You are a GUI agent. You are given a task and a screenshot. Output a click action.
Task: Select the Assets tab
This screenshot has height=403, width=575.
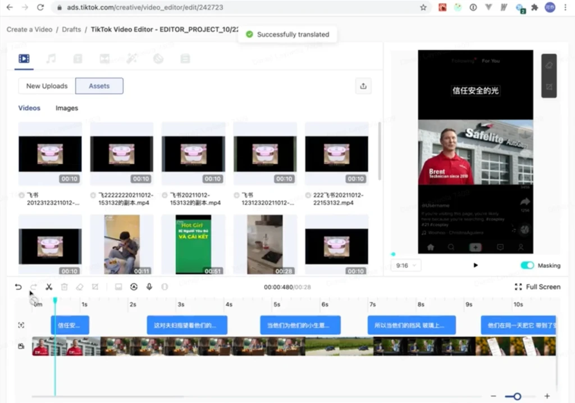point(99,86)
